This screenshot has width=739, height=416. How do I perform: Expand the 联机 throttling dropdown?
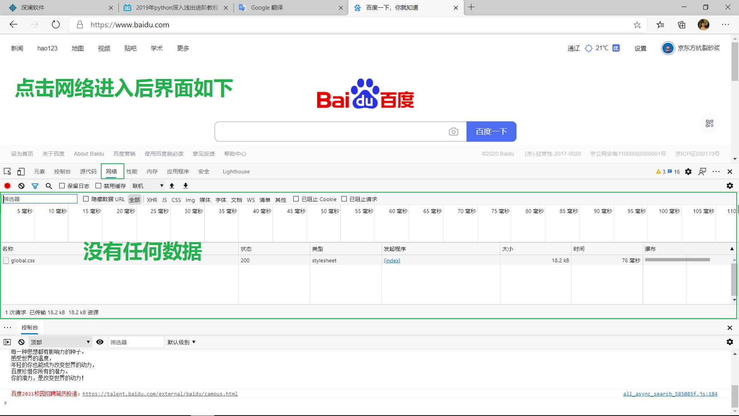(x=148, y=186)
